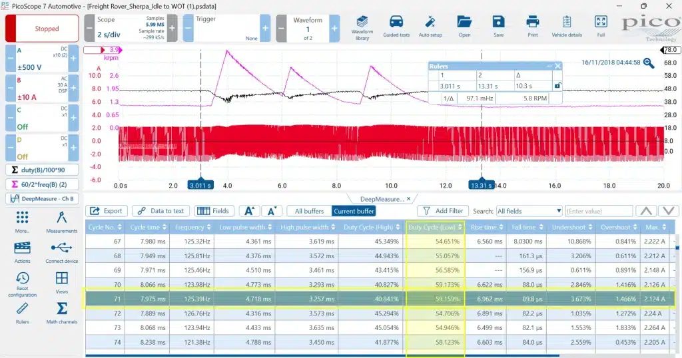Open the Waveform library
This screenshot has width=682, height=358.
coord(362,28)
